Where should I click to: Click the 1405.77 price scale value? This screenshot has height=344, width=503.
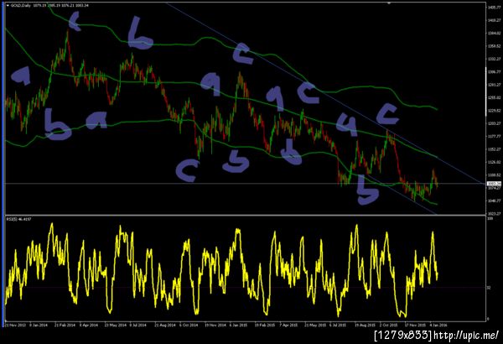[x=494, y=7]
